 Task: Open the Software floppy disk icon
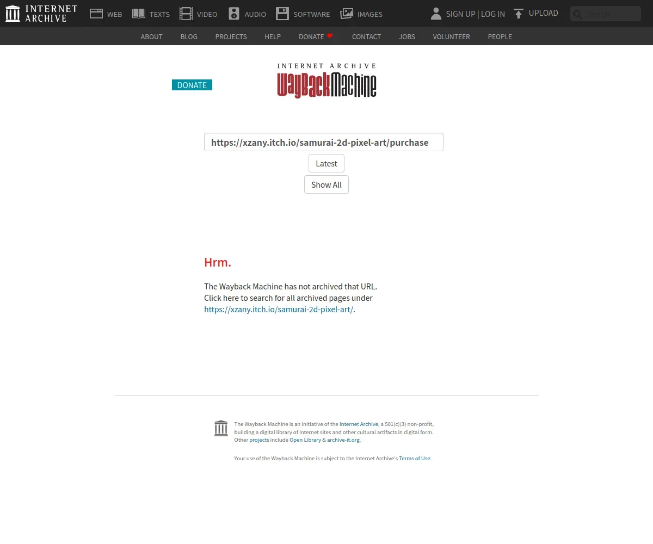[282, 14]
